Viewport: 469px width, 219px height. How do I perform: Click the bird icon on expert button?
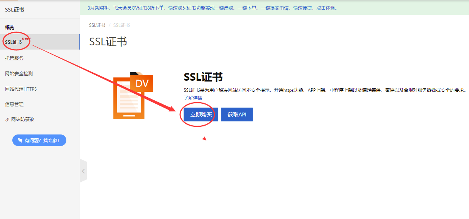click(x=20, y=140)
